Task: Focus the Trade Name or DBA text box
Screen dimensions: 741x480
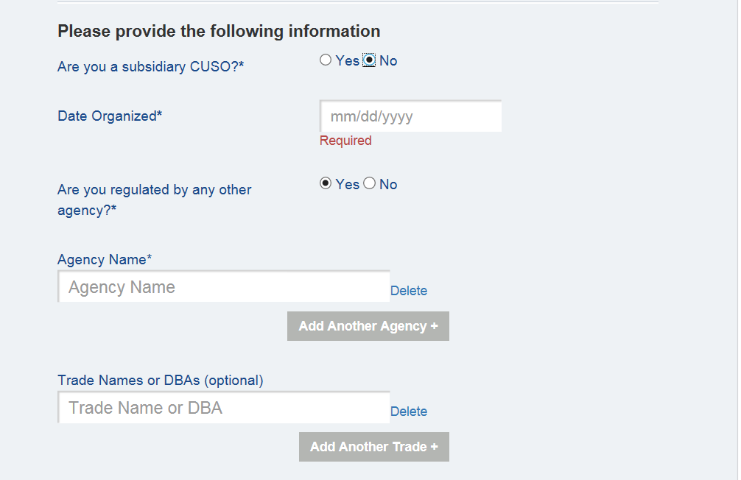Action: click(224, 408)
